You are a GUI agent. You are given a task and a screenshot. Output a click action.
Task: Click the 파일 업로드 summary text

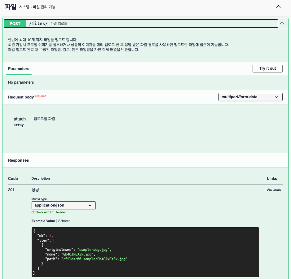pos(59,24)
